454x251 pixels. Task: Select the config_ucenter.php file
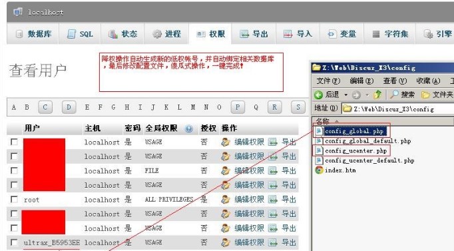(x=355, y=150)
